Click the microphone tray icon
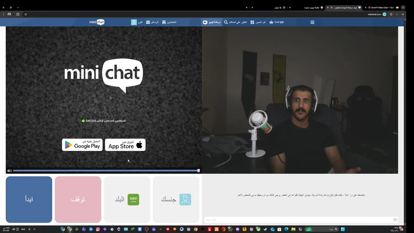This screenshot has height=233, width=414. click(29, 229)
